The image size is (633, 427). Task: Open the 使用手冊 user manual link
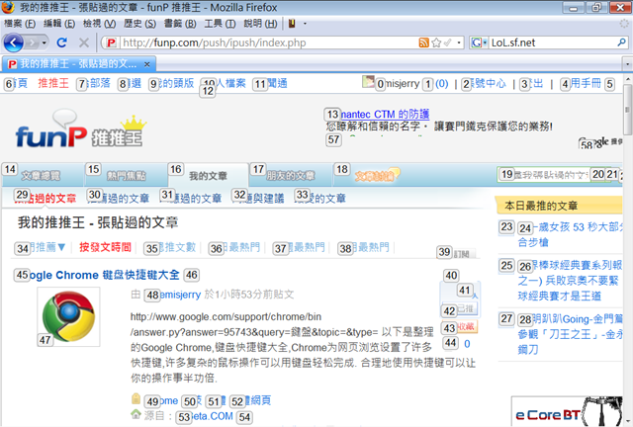582,84
